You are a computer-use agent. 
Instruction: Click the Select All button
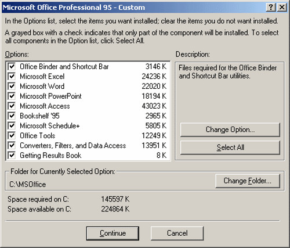point(230,148)
